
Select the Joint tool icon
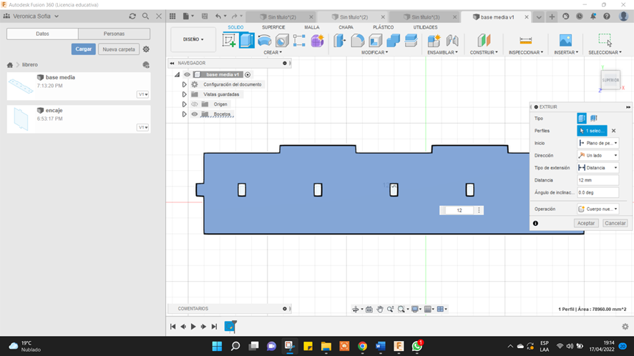452,41
